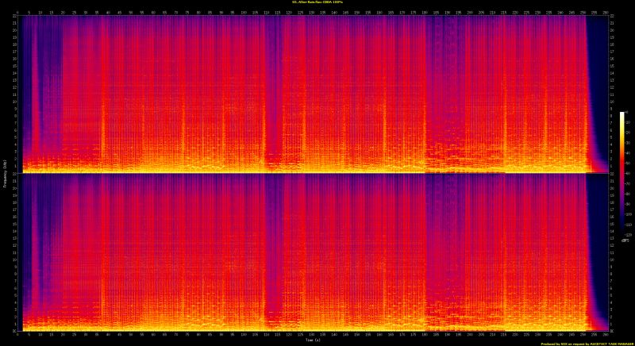Click the 'Frequency (kHz)' label on the left axis

click(4, 173)
